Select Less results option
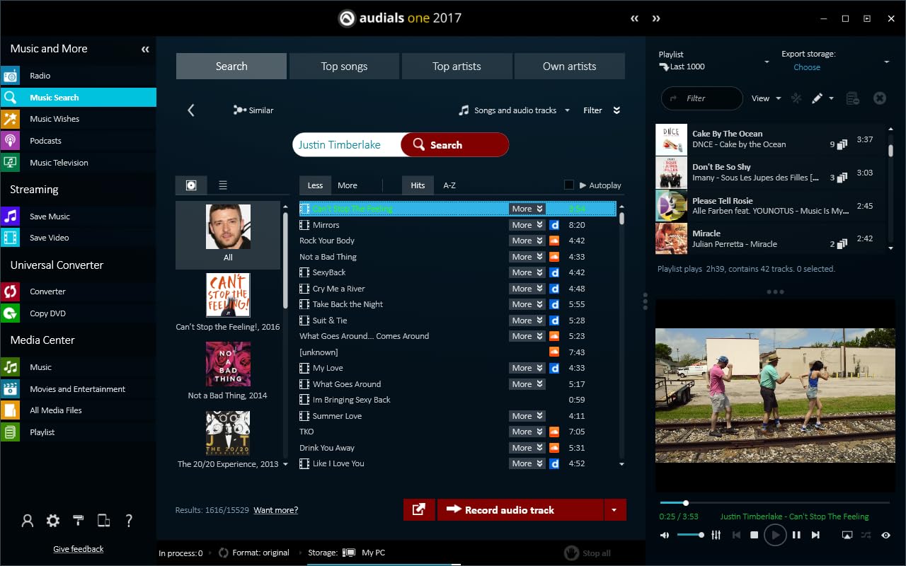The height and width of the screenshot is (566, 906). click(x=315, y=185)
